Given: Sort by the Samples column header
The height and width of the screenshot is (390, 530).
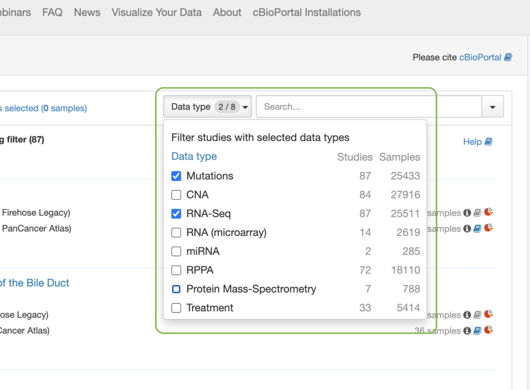Looking at the screenshot, I should [399, 157].
